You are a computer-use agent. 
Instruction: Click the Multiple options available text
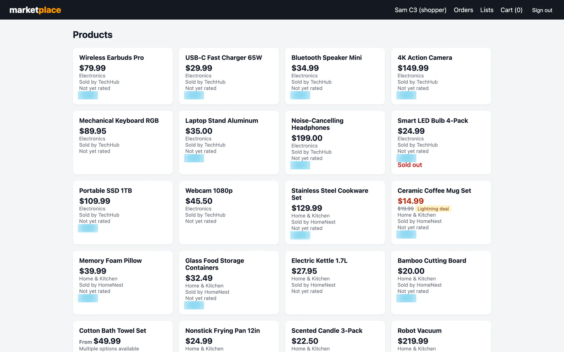point(109,349)
